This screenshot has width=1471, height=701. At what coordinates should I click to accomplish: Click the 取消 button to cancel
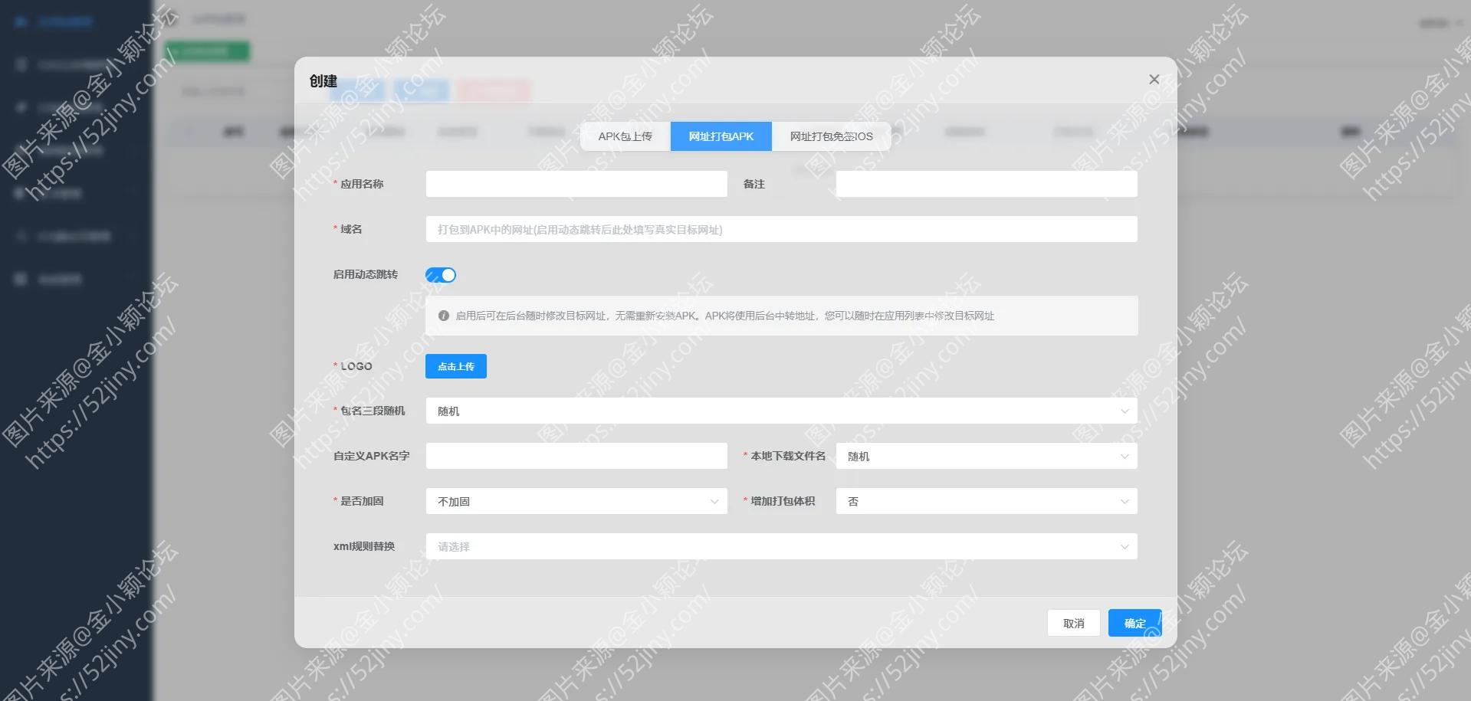(x=1073, y=622)
